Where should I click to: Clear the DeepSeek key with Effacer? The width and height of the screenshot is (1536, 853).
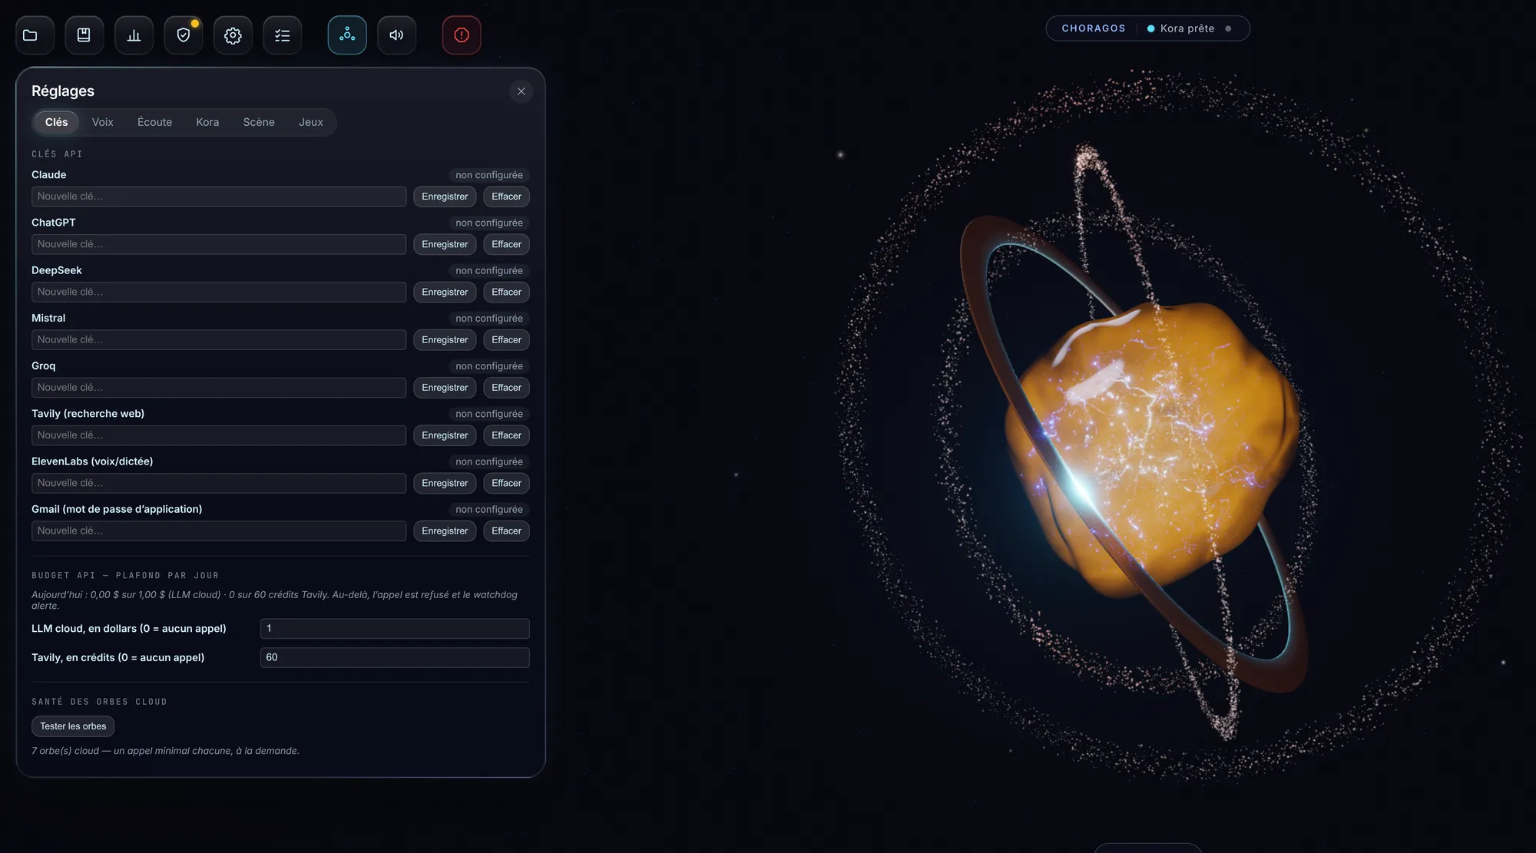[506, 292]
